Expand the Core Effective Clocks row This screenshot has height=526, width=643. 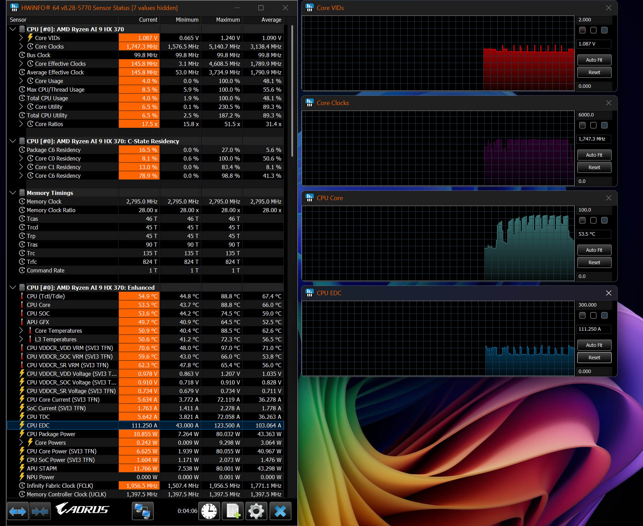point(21,63)
